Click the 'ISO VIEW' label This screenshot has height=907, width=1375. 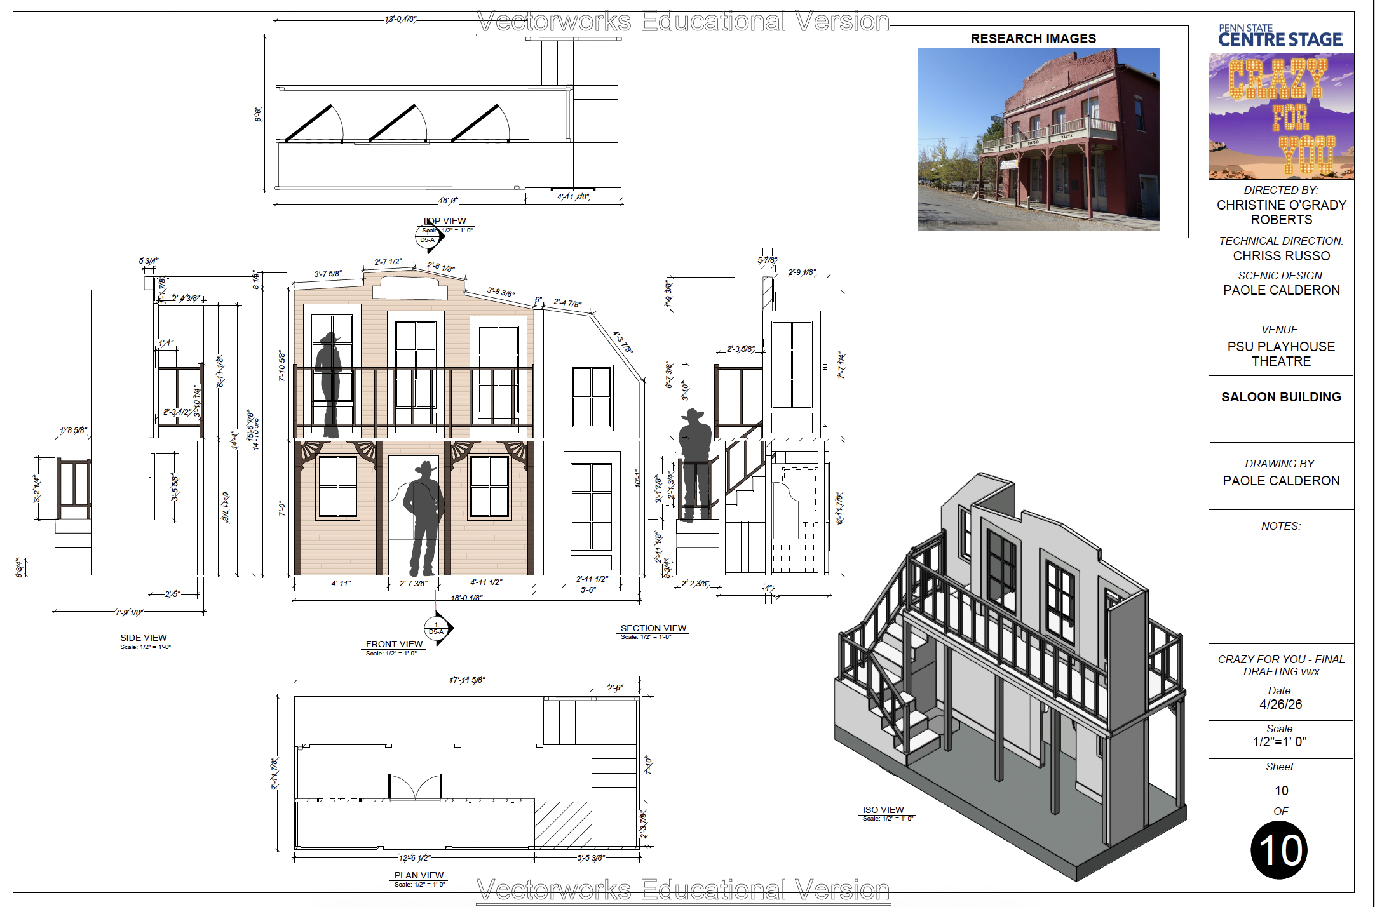(883, 810)
